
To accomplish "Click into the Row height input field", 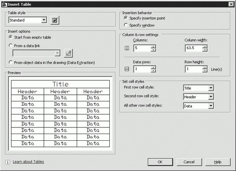I will pos(194,69).
